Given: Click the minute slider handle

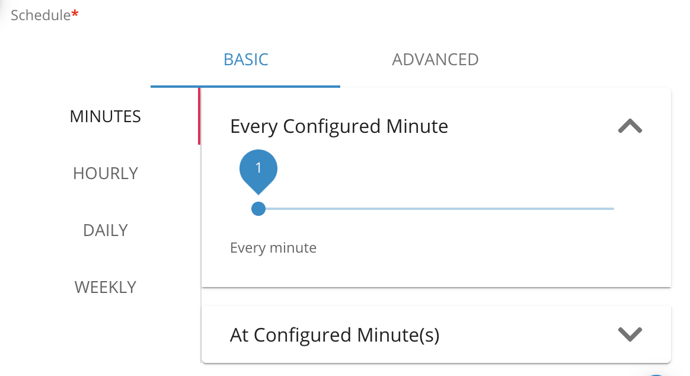Looking at the screenshot, I should (258, 209).
